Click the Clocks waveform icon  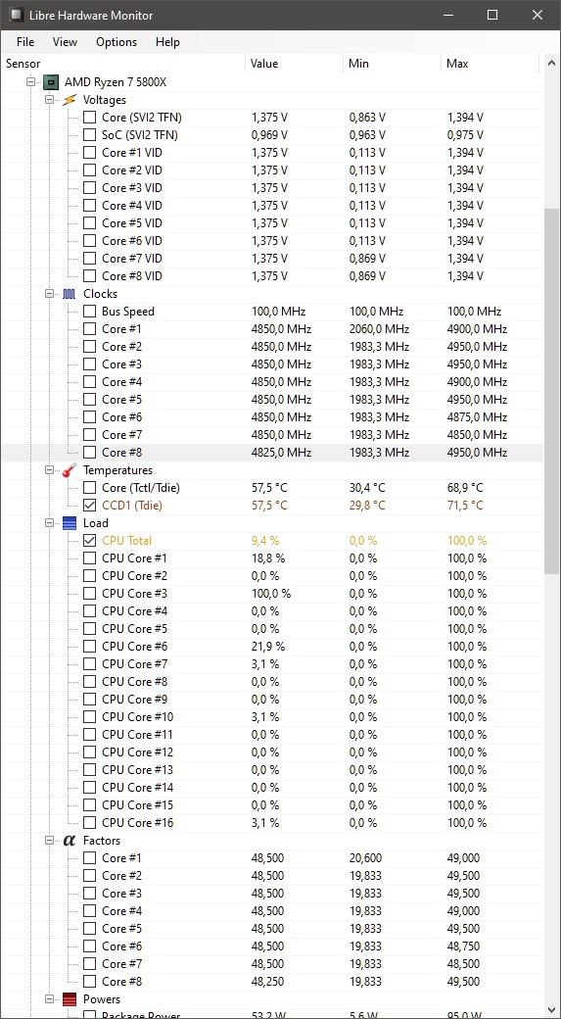[x=70, y=294]
